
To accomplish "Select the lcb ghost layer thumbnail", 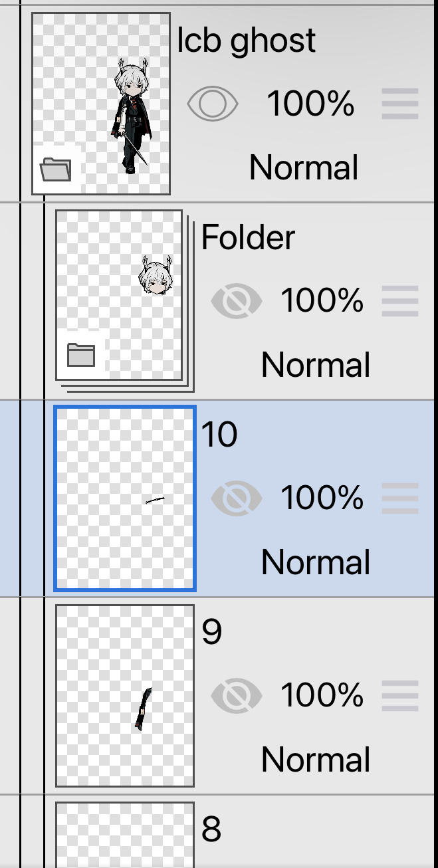I will tap(101, 103).
